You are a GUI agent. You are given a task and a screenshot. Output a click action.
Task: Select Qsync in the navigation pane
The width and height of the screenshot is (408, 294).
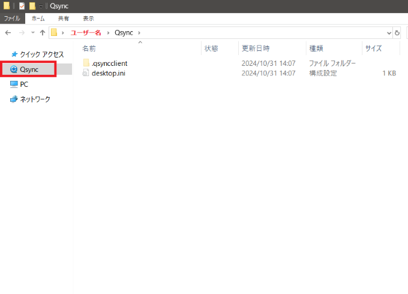click(x=29, y=69)
